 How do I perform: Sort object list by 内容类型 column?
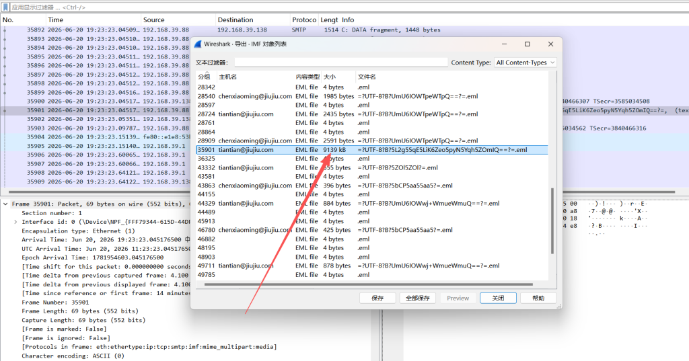coord(307,77)
